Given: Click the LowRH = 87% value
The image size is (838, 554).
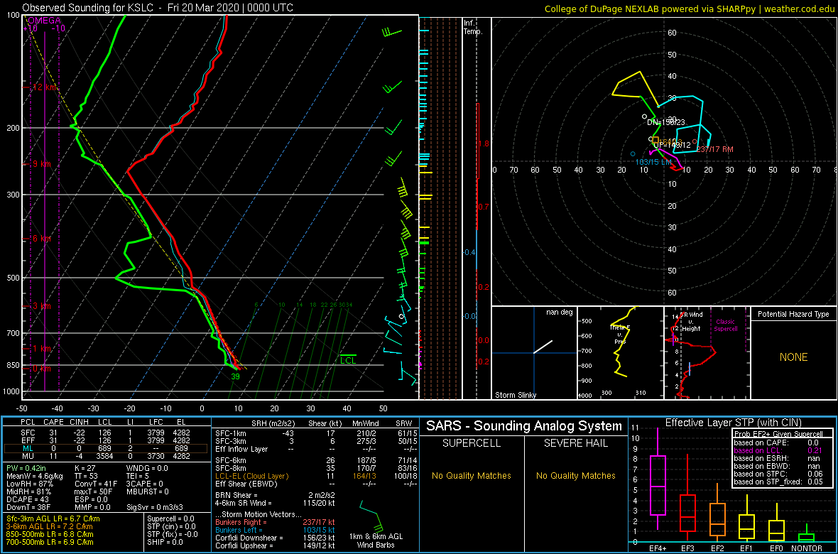Looking at the screenshot, I should 29,484.
